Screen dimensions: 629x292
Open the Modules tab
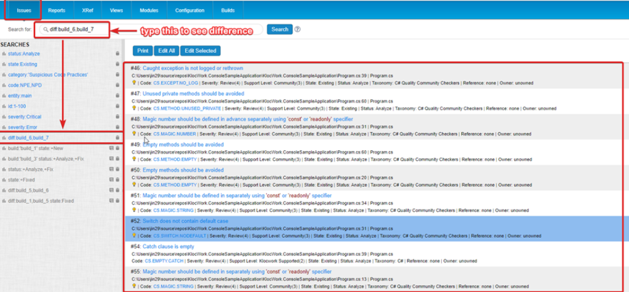[149, 10]
